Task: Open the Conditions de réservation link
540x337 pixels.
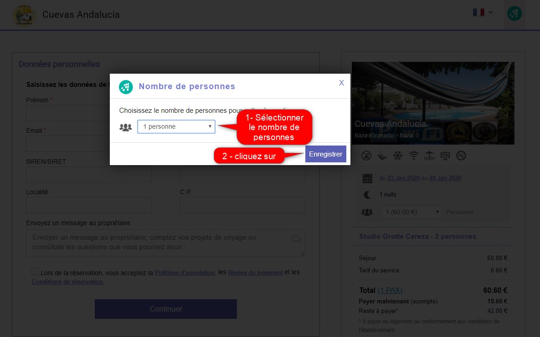Action: click(68, 282)
